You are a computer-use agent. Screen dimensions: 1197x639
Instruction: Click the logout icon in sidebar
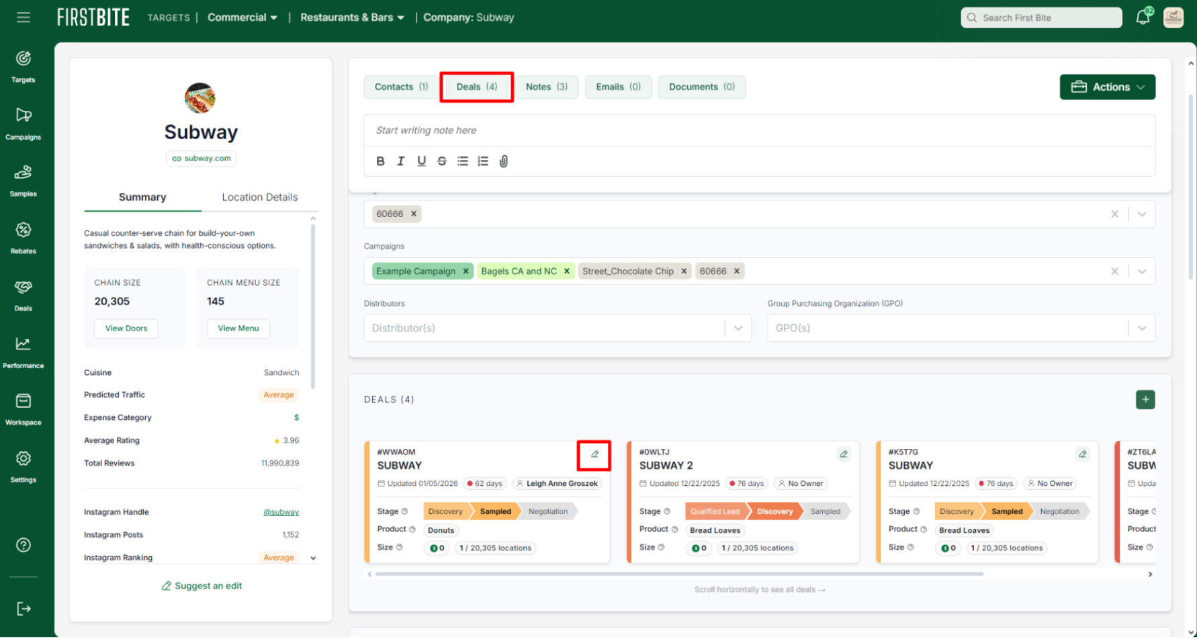(x=24, y=609)
